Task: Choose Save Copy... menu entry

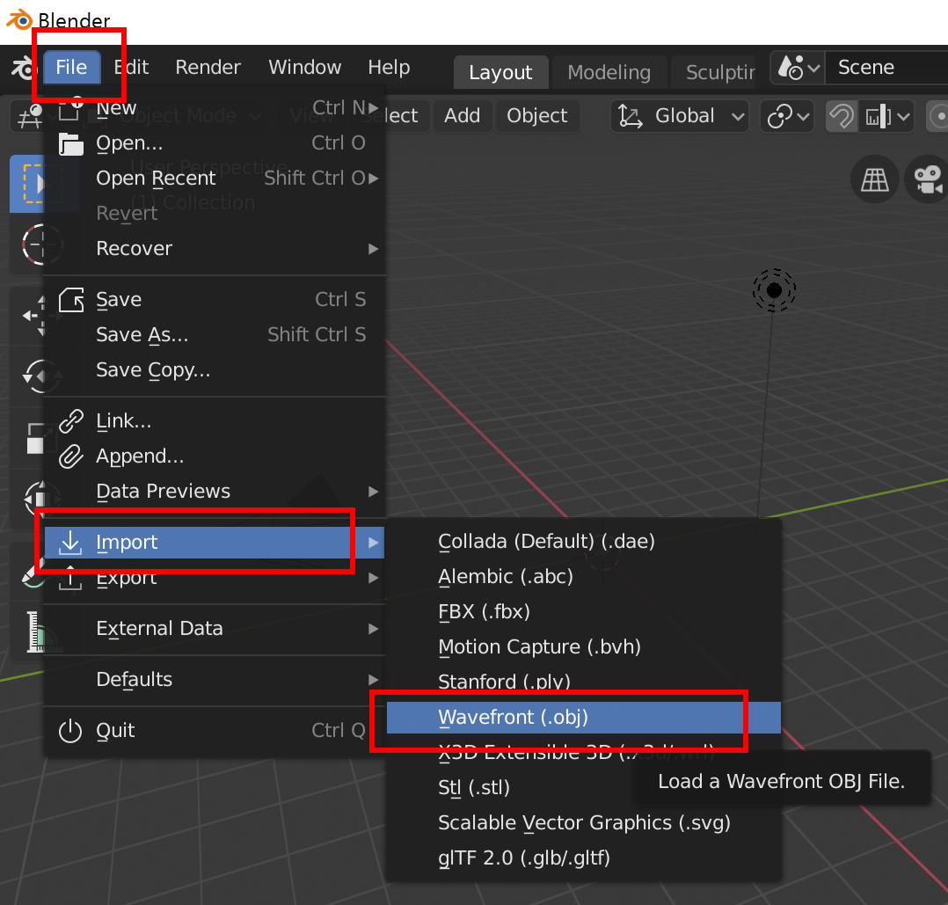Action: (215, 369)
